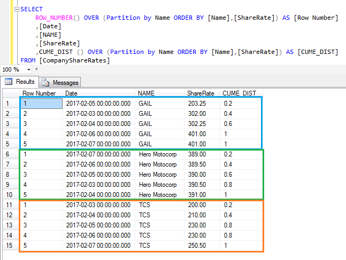Click the Results grid icon
Screen dimensions: 346x260
(9, 82)
